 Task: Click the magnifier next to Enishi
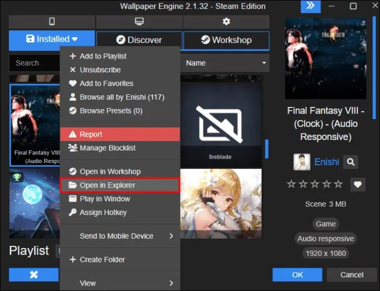(350, 162)
